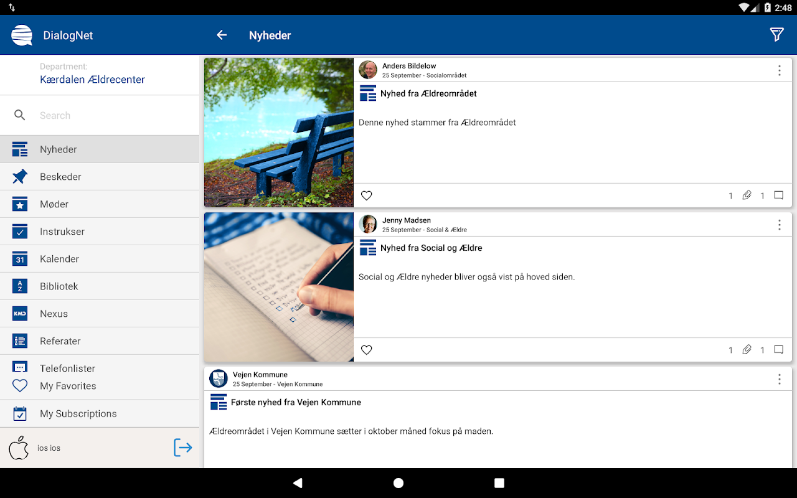
Task: Click the Telefonlister icon
Action: pos(20,367)
